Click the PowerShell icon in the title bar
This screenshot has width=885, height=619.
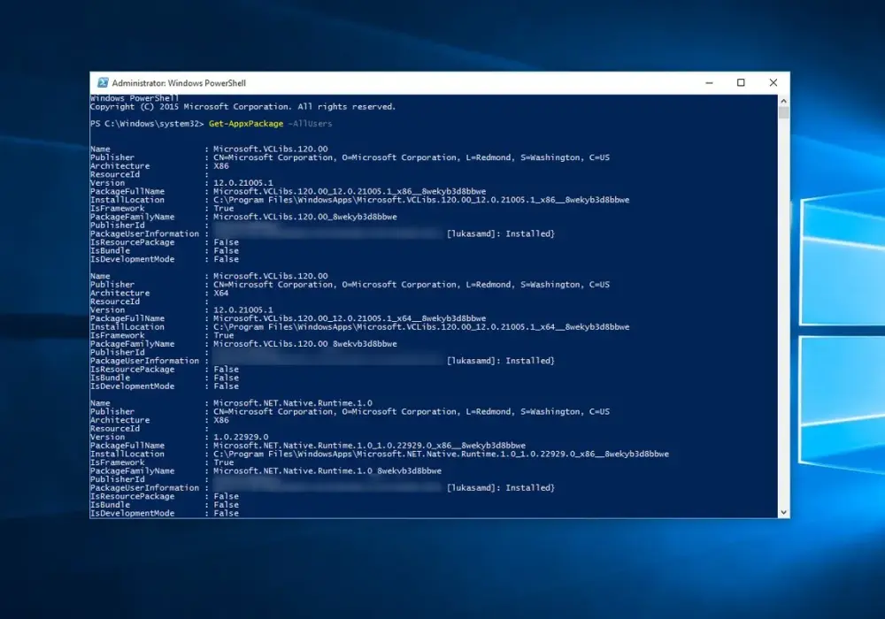coord(103,83)
